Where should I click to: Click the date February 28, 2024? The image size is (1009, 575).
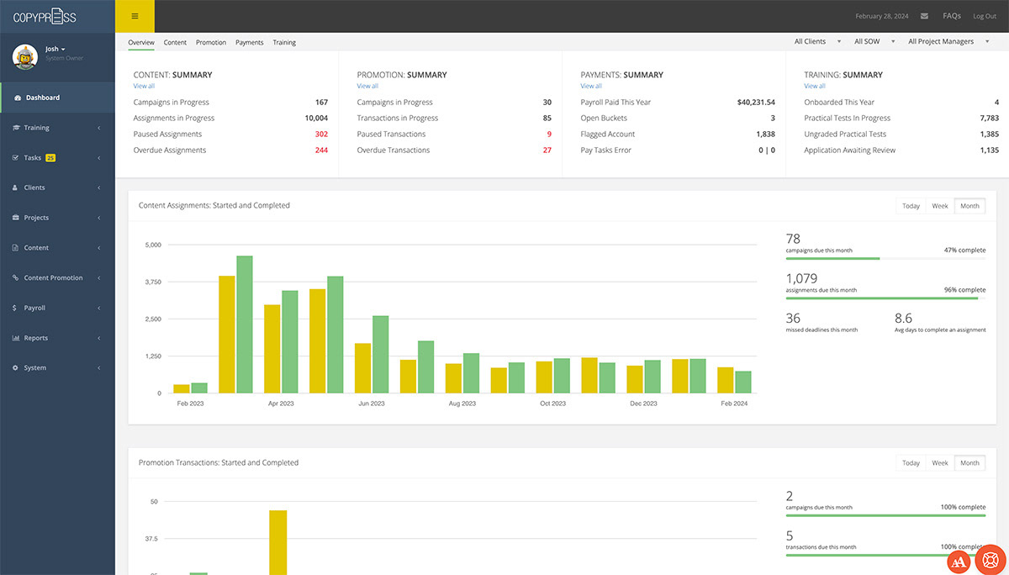coord(882,16)
